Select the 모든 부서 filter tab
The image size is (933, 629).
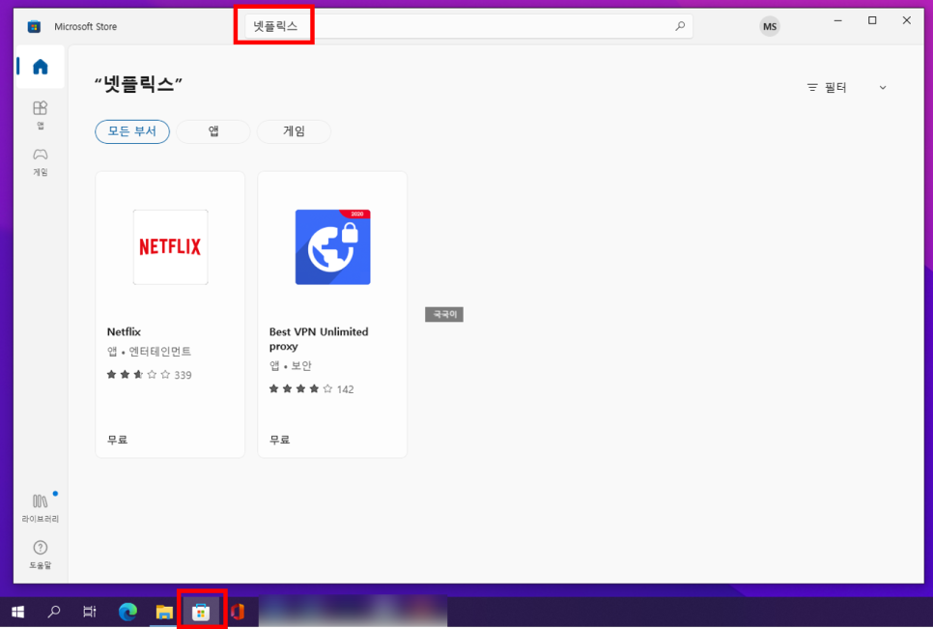tap(132, 131)
